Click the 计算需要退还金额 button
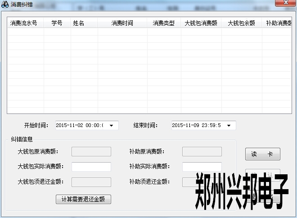 coord(83,199)
